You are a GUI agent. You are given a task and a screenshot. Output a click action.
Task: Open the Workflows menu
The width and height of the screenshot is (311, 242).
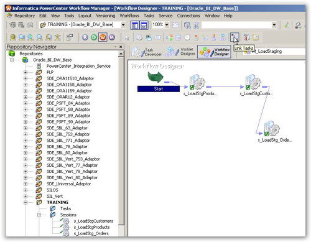click(x=129, y=16)
